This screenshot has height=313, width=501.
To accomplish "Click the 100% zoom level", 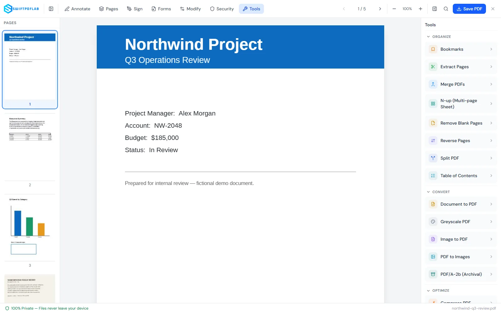I will pos(407,9).
